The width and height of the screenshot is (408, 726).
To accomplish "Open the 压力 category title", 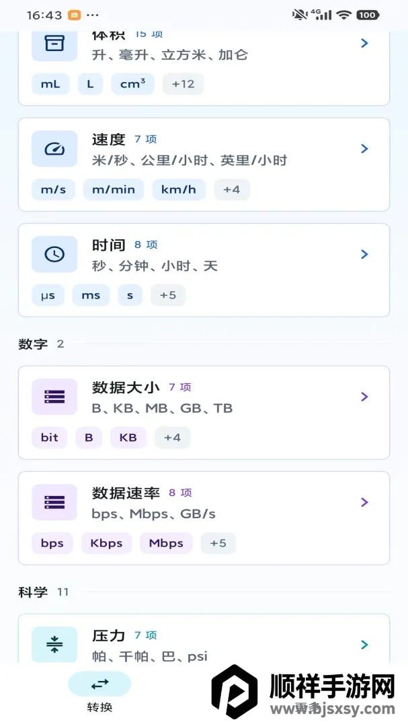I will coord(108,636).
